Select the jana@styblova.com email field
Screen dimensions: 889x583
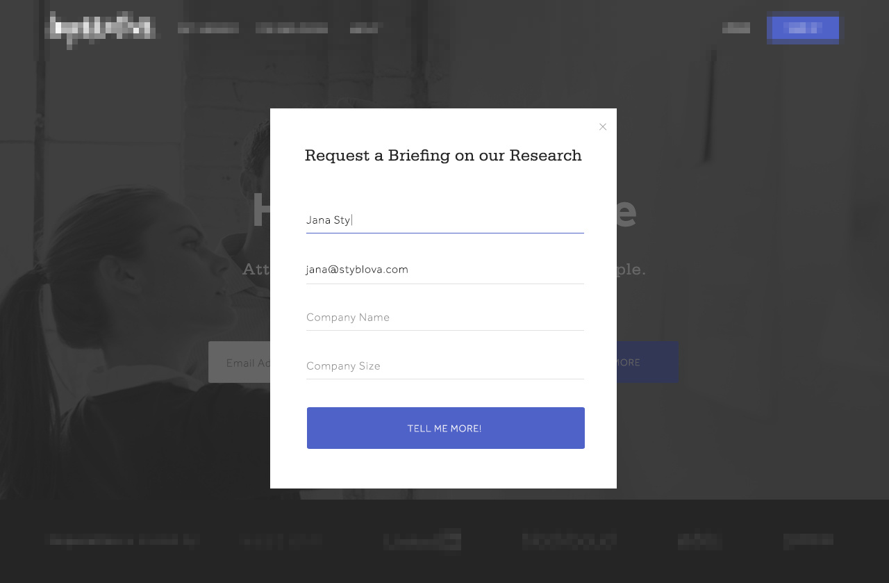pyautogui.click(x=444, y=270)
